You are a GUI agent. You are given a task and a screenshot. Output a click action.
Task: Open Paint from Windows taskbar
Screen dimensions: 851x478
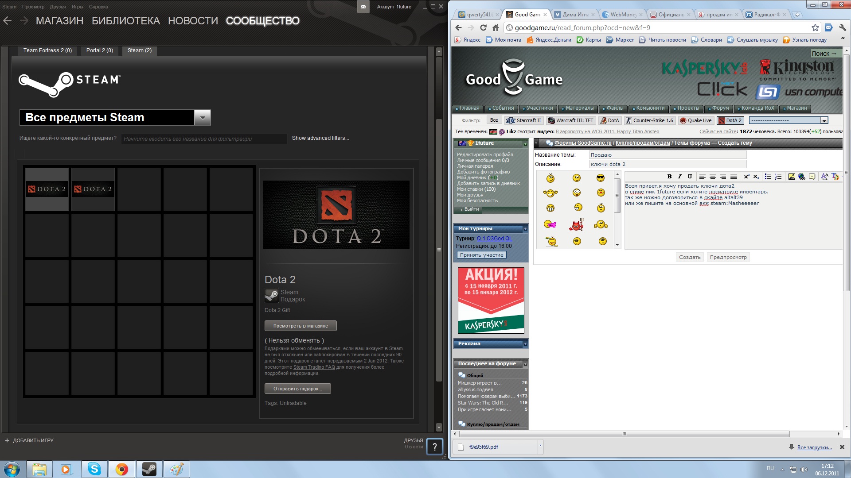pyautogui.click(x=176, y=469)
